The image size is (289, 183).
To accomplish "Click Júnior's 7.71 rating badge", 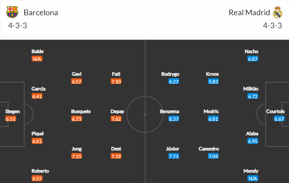I will pyautogui.click(x=174, y=156).
